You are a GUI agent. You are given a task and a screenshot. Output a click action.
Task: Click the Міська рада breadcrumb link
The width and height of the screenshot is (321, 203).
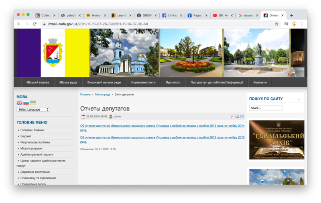pos(102,94)
